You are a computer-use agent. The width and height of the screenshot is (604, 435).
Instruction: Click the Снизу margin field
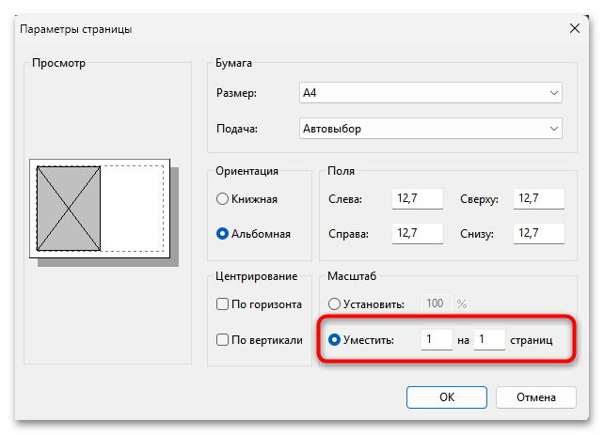pyautogui.click(x=539, y=233)
